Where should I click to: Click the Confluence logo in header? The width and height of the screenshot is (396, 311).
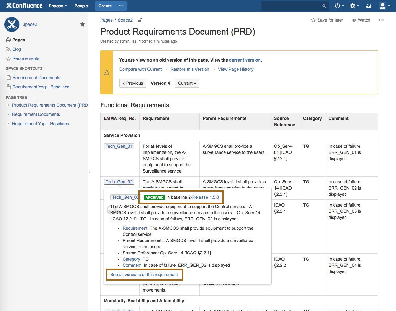click(x=24, y=6)
